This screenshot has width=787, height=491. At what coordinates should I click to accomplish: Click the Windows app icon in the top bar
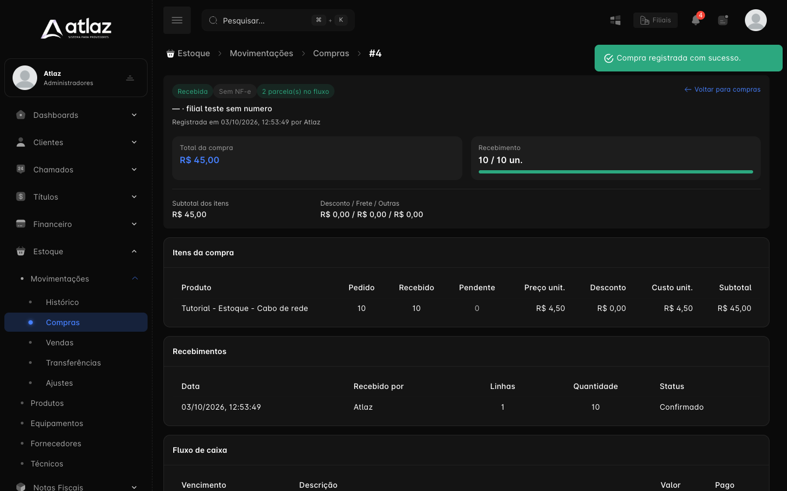tap(615, 20)
